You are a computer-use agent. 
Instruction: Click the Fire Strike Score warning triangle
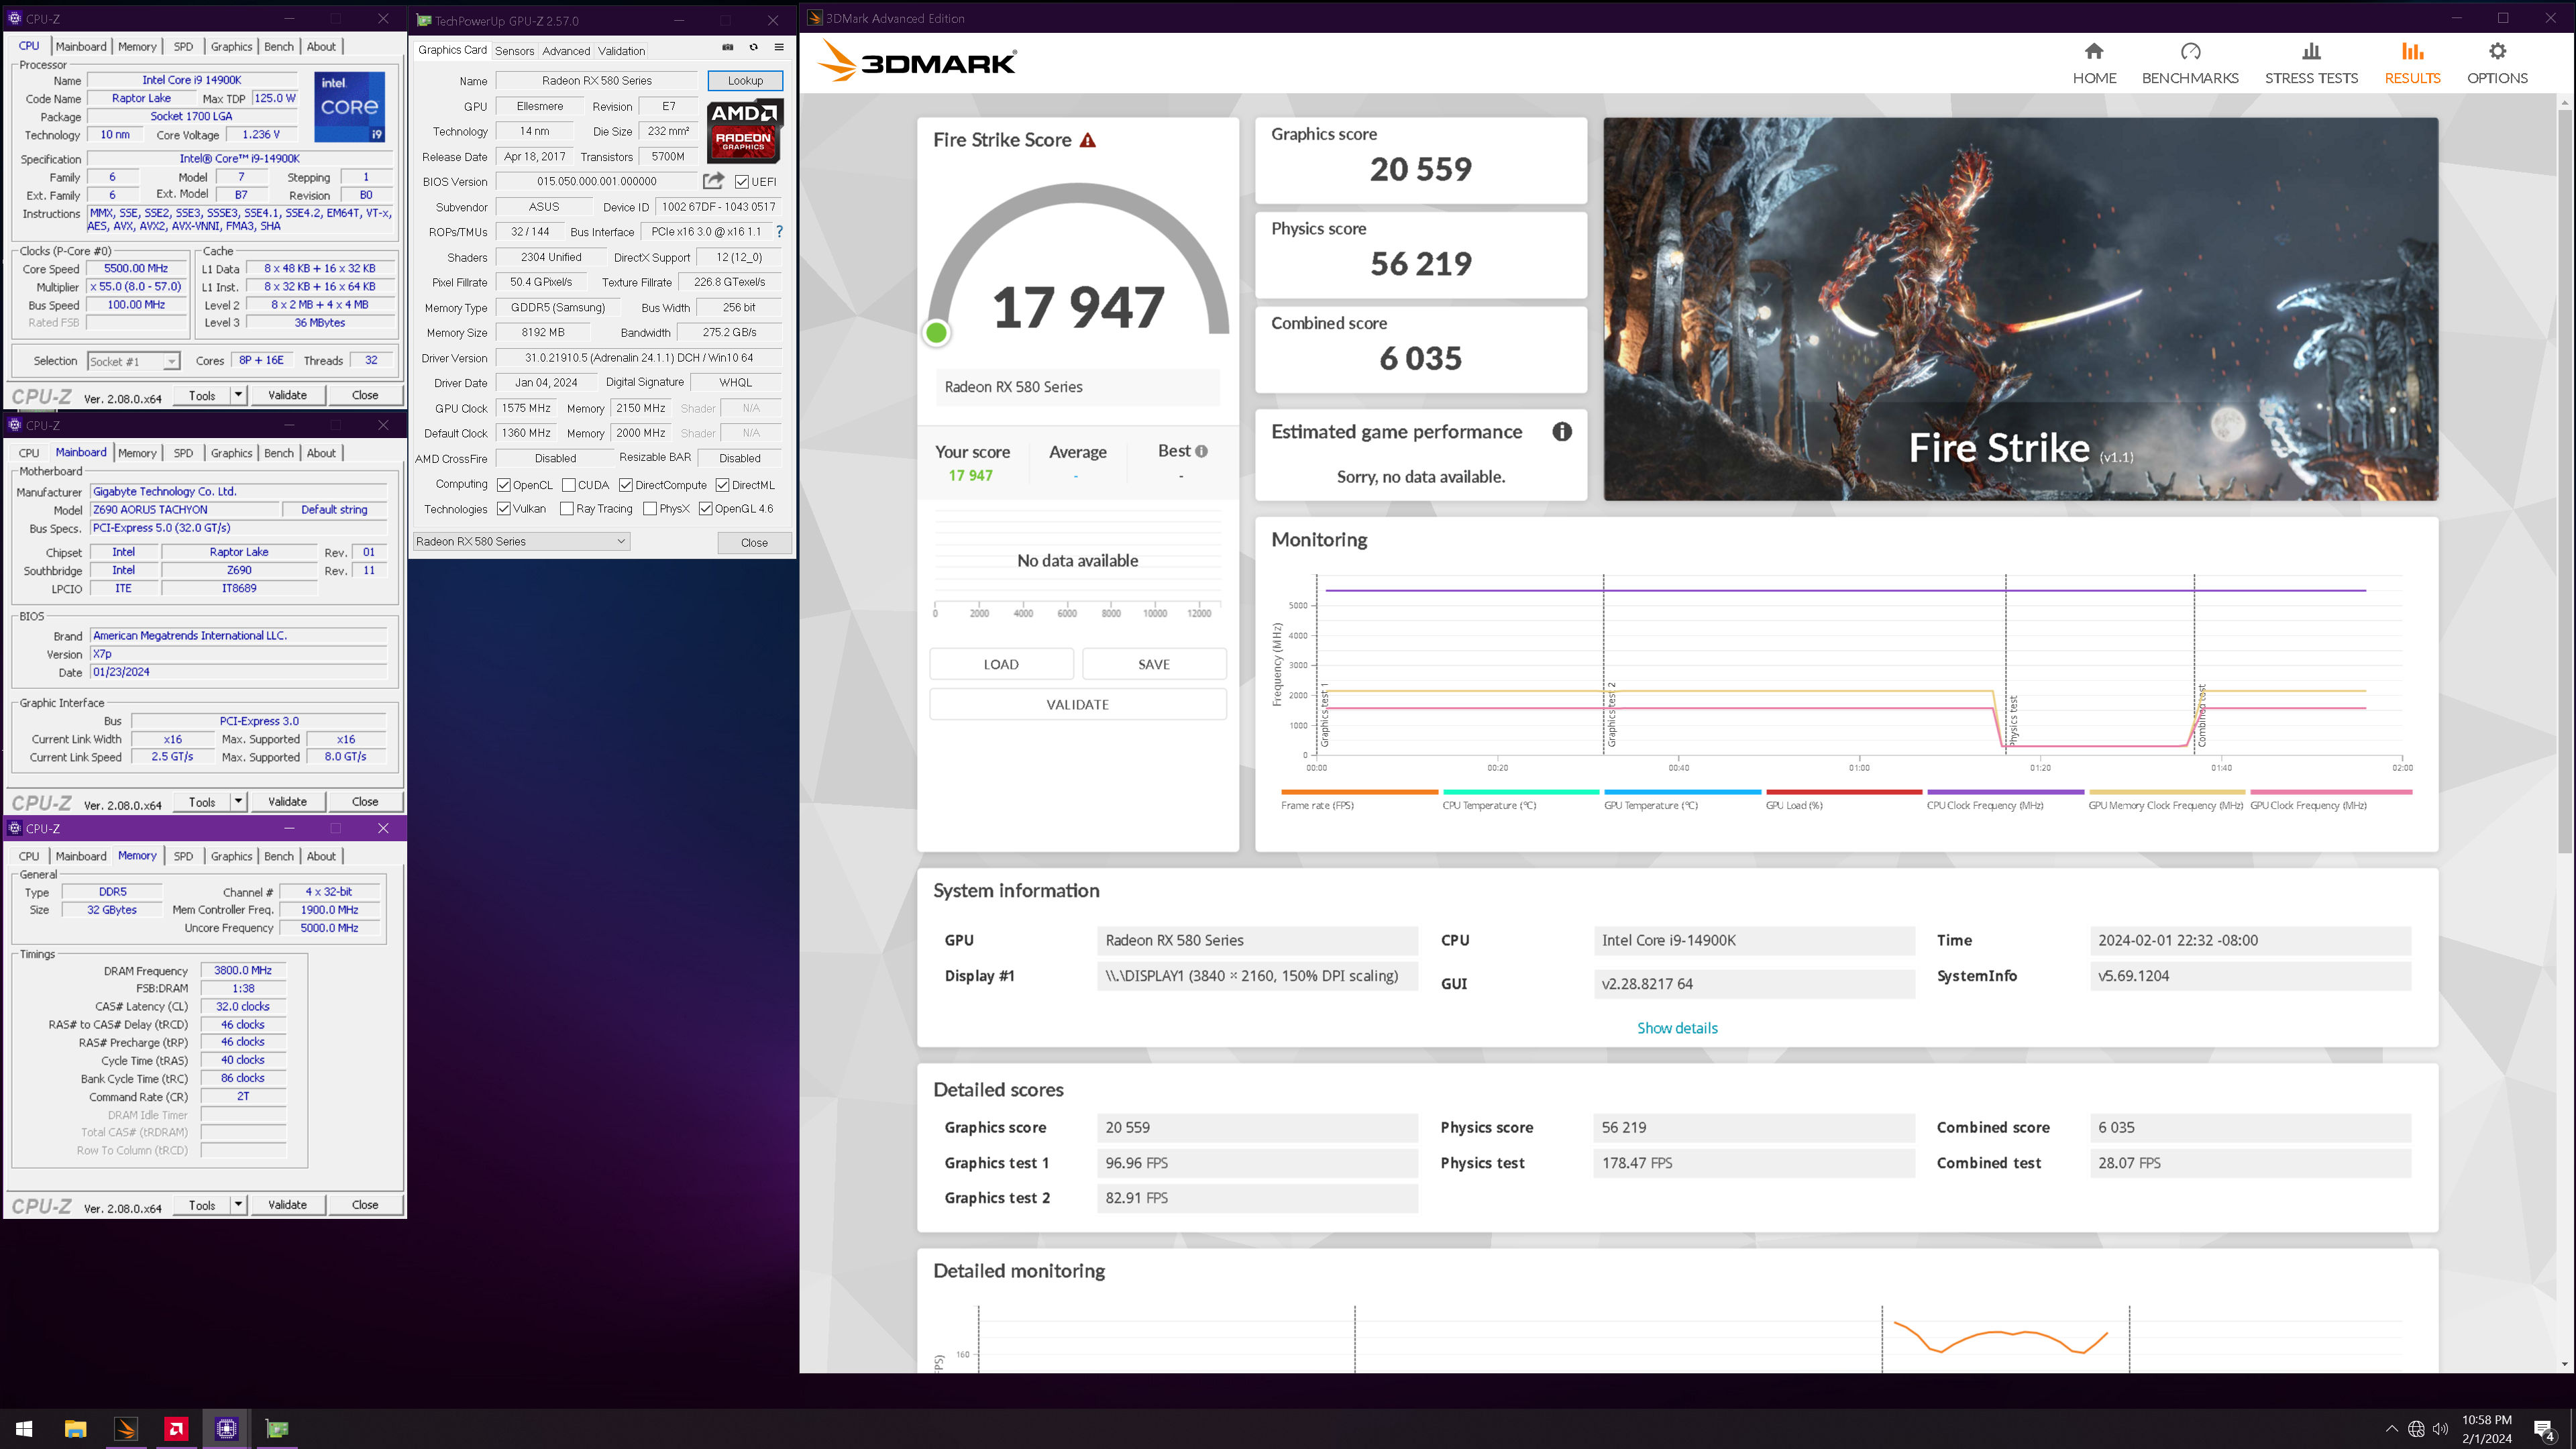pyautogui.click(x=1088, y=141)
